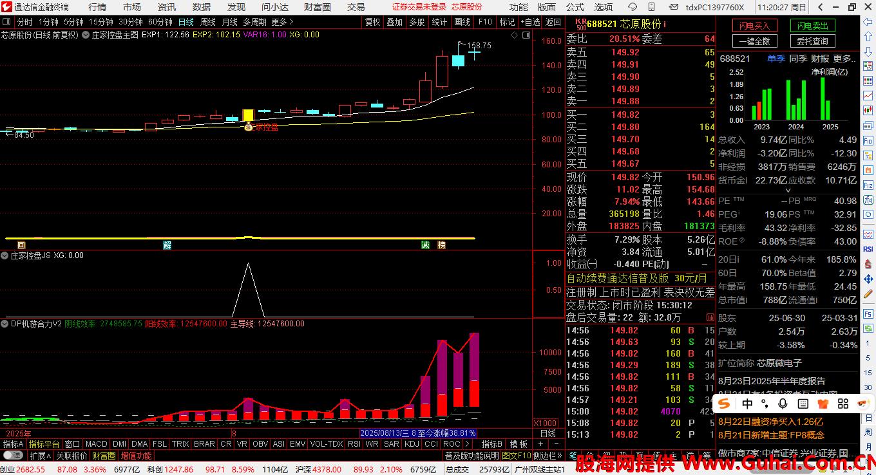
Task: Expand the financial data chevron below 货币金
Action: tap(788, 191)
